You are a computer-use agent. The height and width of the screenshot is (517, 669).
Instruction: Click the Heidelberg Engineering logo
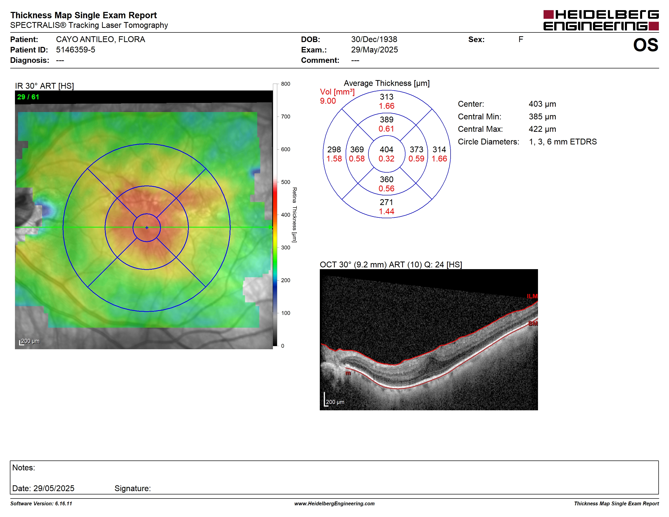coord(601,20)
